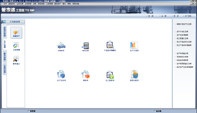
Task: Open the 业务处理 menu
Action: pyautogui.click(x=20, y=4)
